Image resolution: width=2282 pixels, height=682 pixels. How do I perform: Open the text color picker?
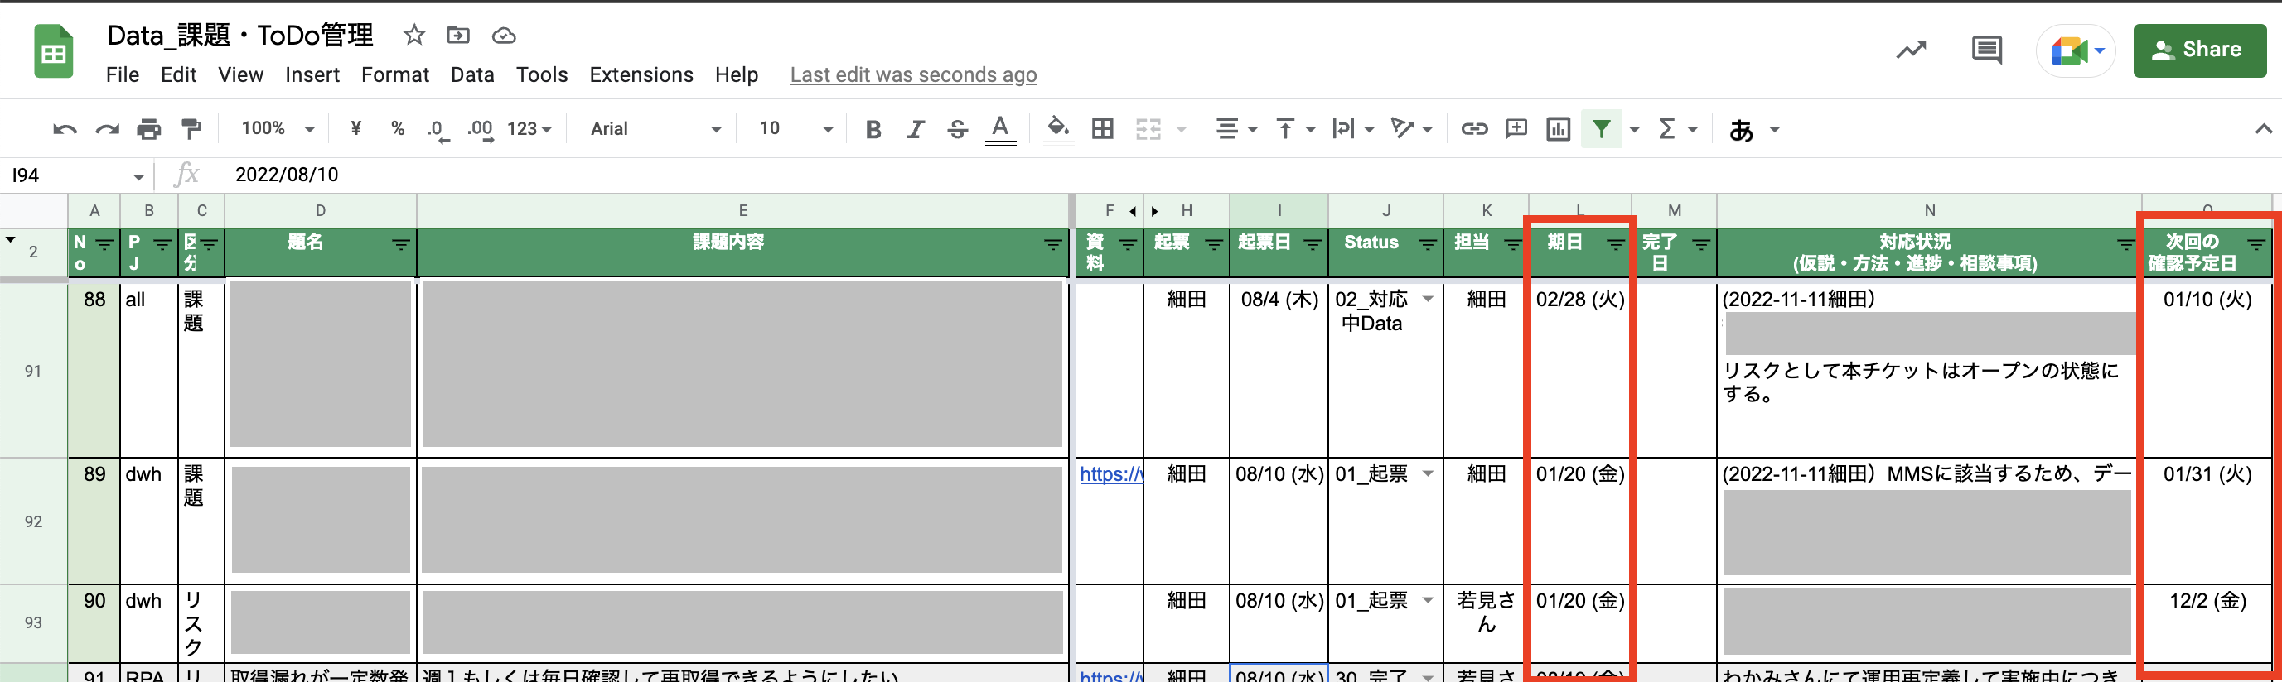point(1000,129)
